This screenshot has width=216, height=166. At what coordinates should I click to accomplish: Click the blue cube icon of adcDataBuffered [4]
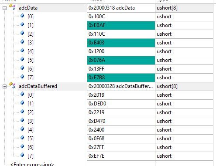(22, 129)
